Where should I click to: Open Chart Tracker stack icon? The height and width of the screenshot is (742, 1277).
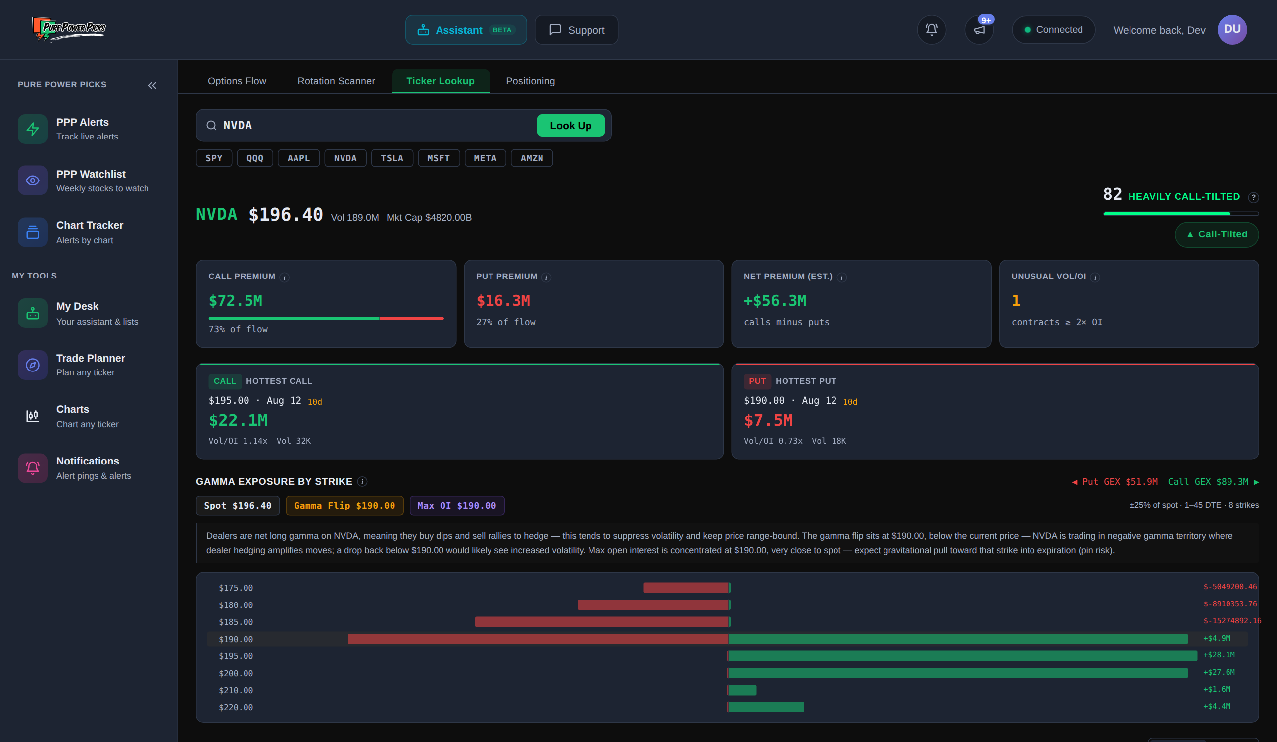click(x=33, y=232)
